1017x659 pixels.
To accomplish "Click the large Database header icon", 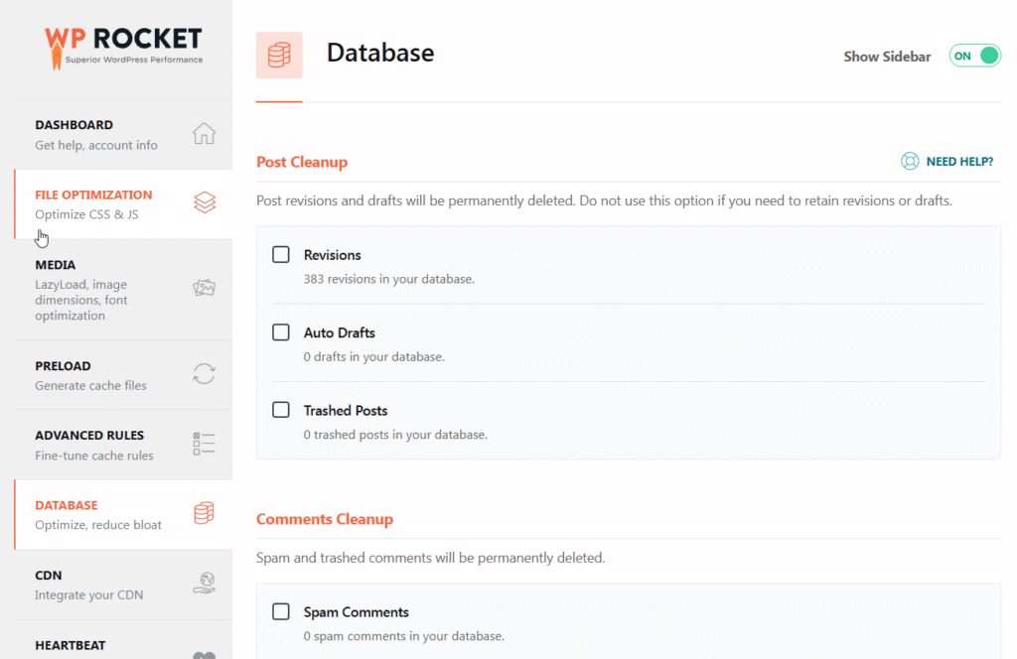I will point(279,55).
